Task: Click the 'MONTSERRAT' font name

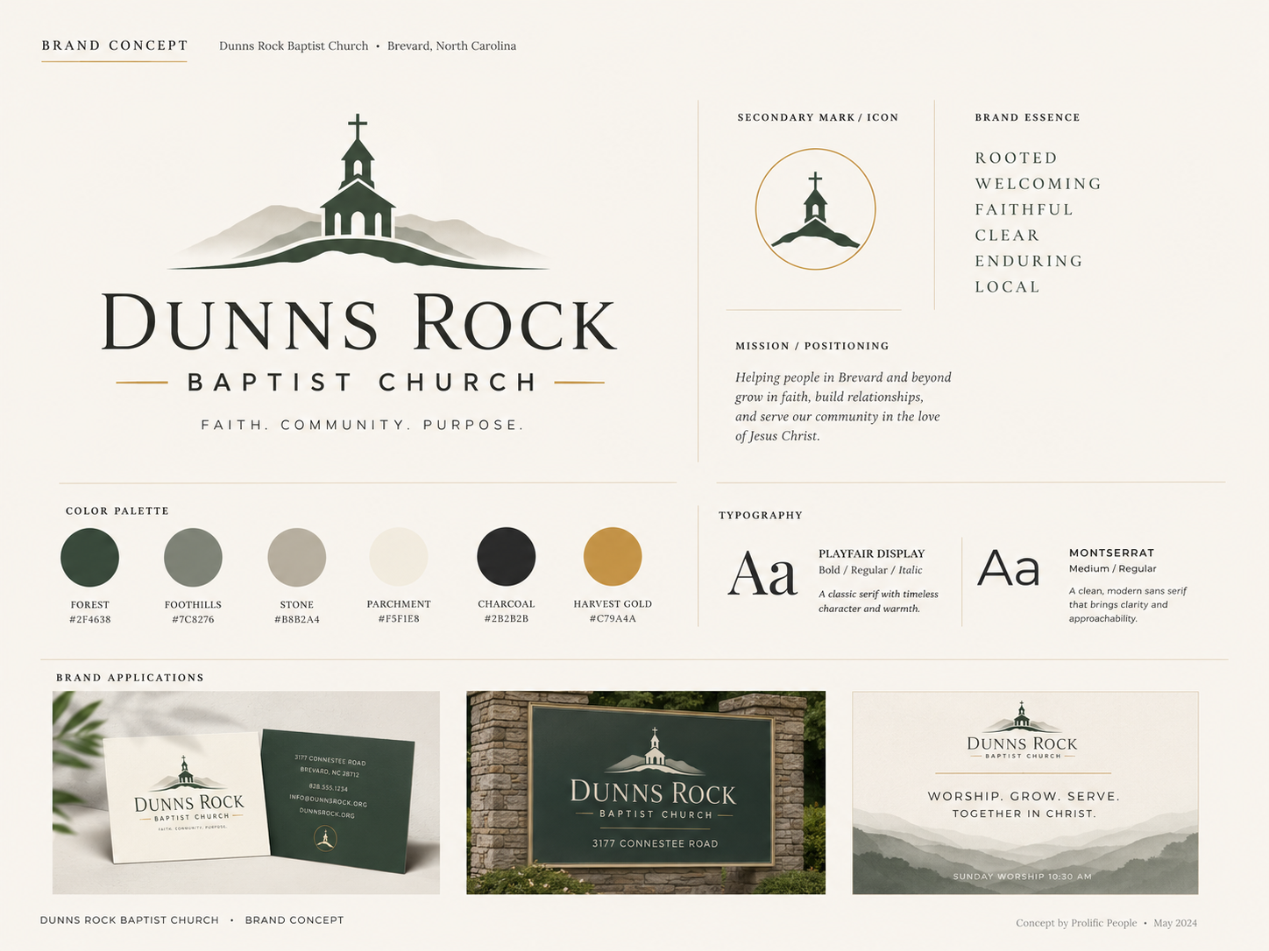Action: pos(1111,553)
